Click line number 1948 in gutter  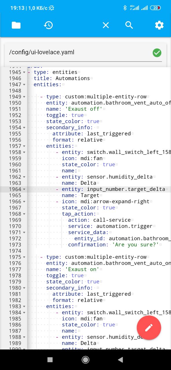[15, 91]
